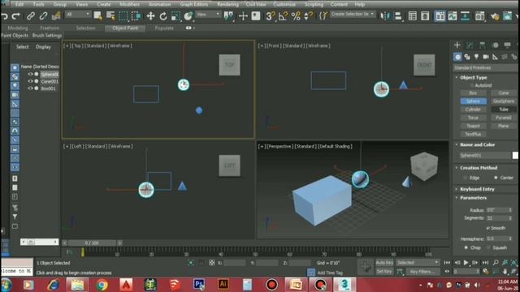Click the Cylinder primitive button
520x292 pixels.
tap(473, 109)
